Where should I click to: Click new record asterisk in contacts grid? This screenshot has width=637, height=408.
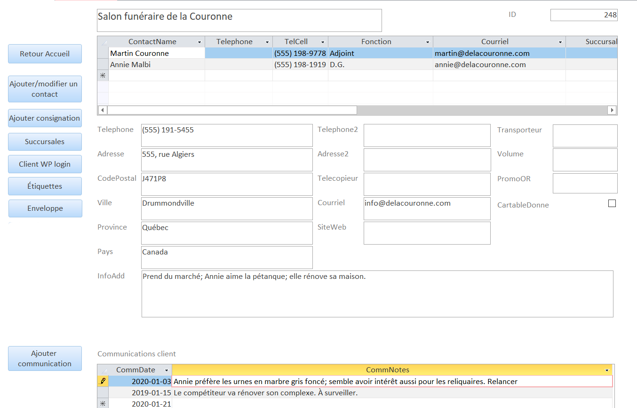coord(103,76)
